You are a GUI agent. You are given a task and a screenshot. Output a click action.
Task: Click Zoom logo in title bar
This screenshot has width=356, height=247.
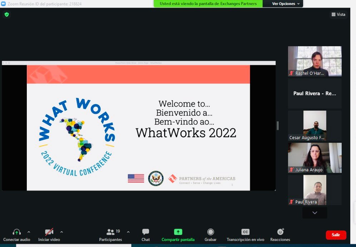click(4, 4)
